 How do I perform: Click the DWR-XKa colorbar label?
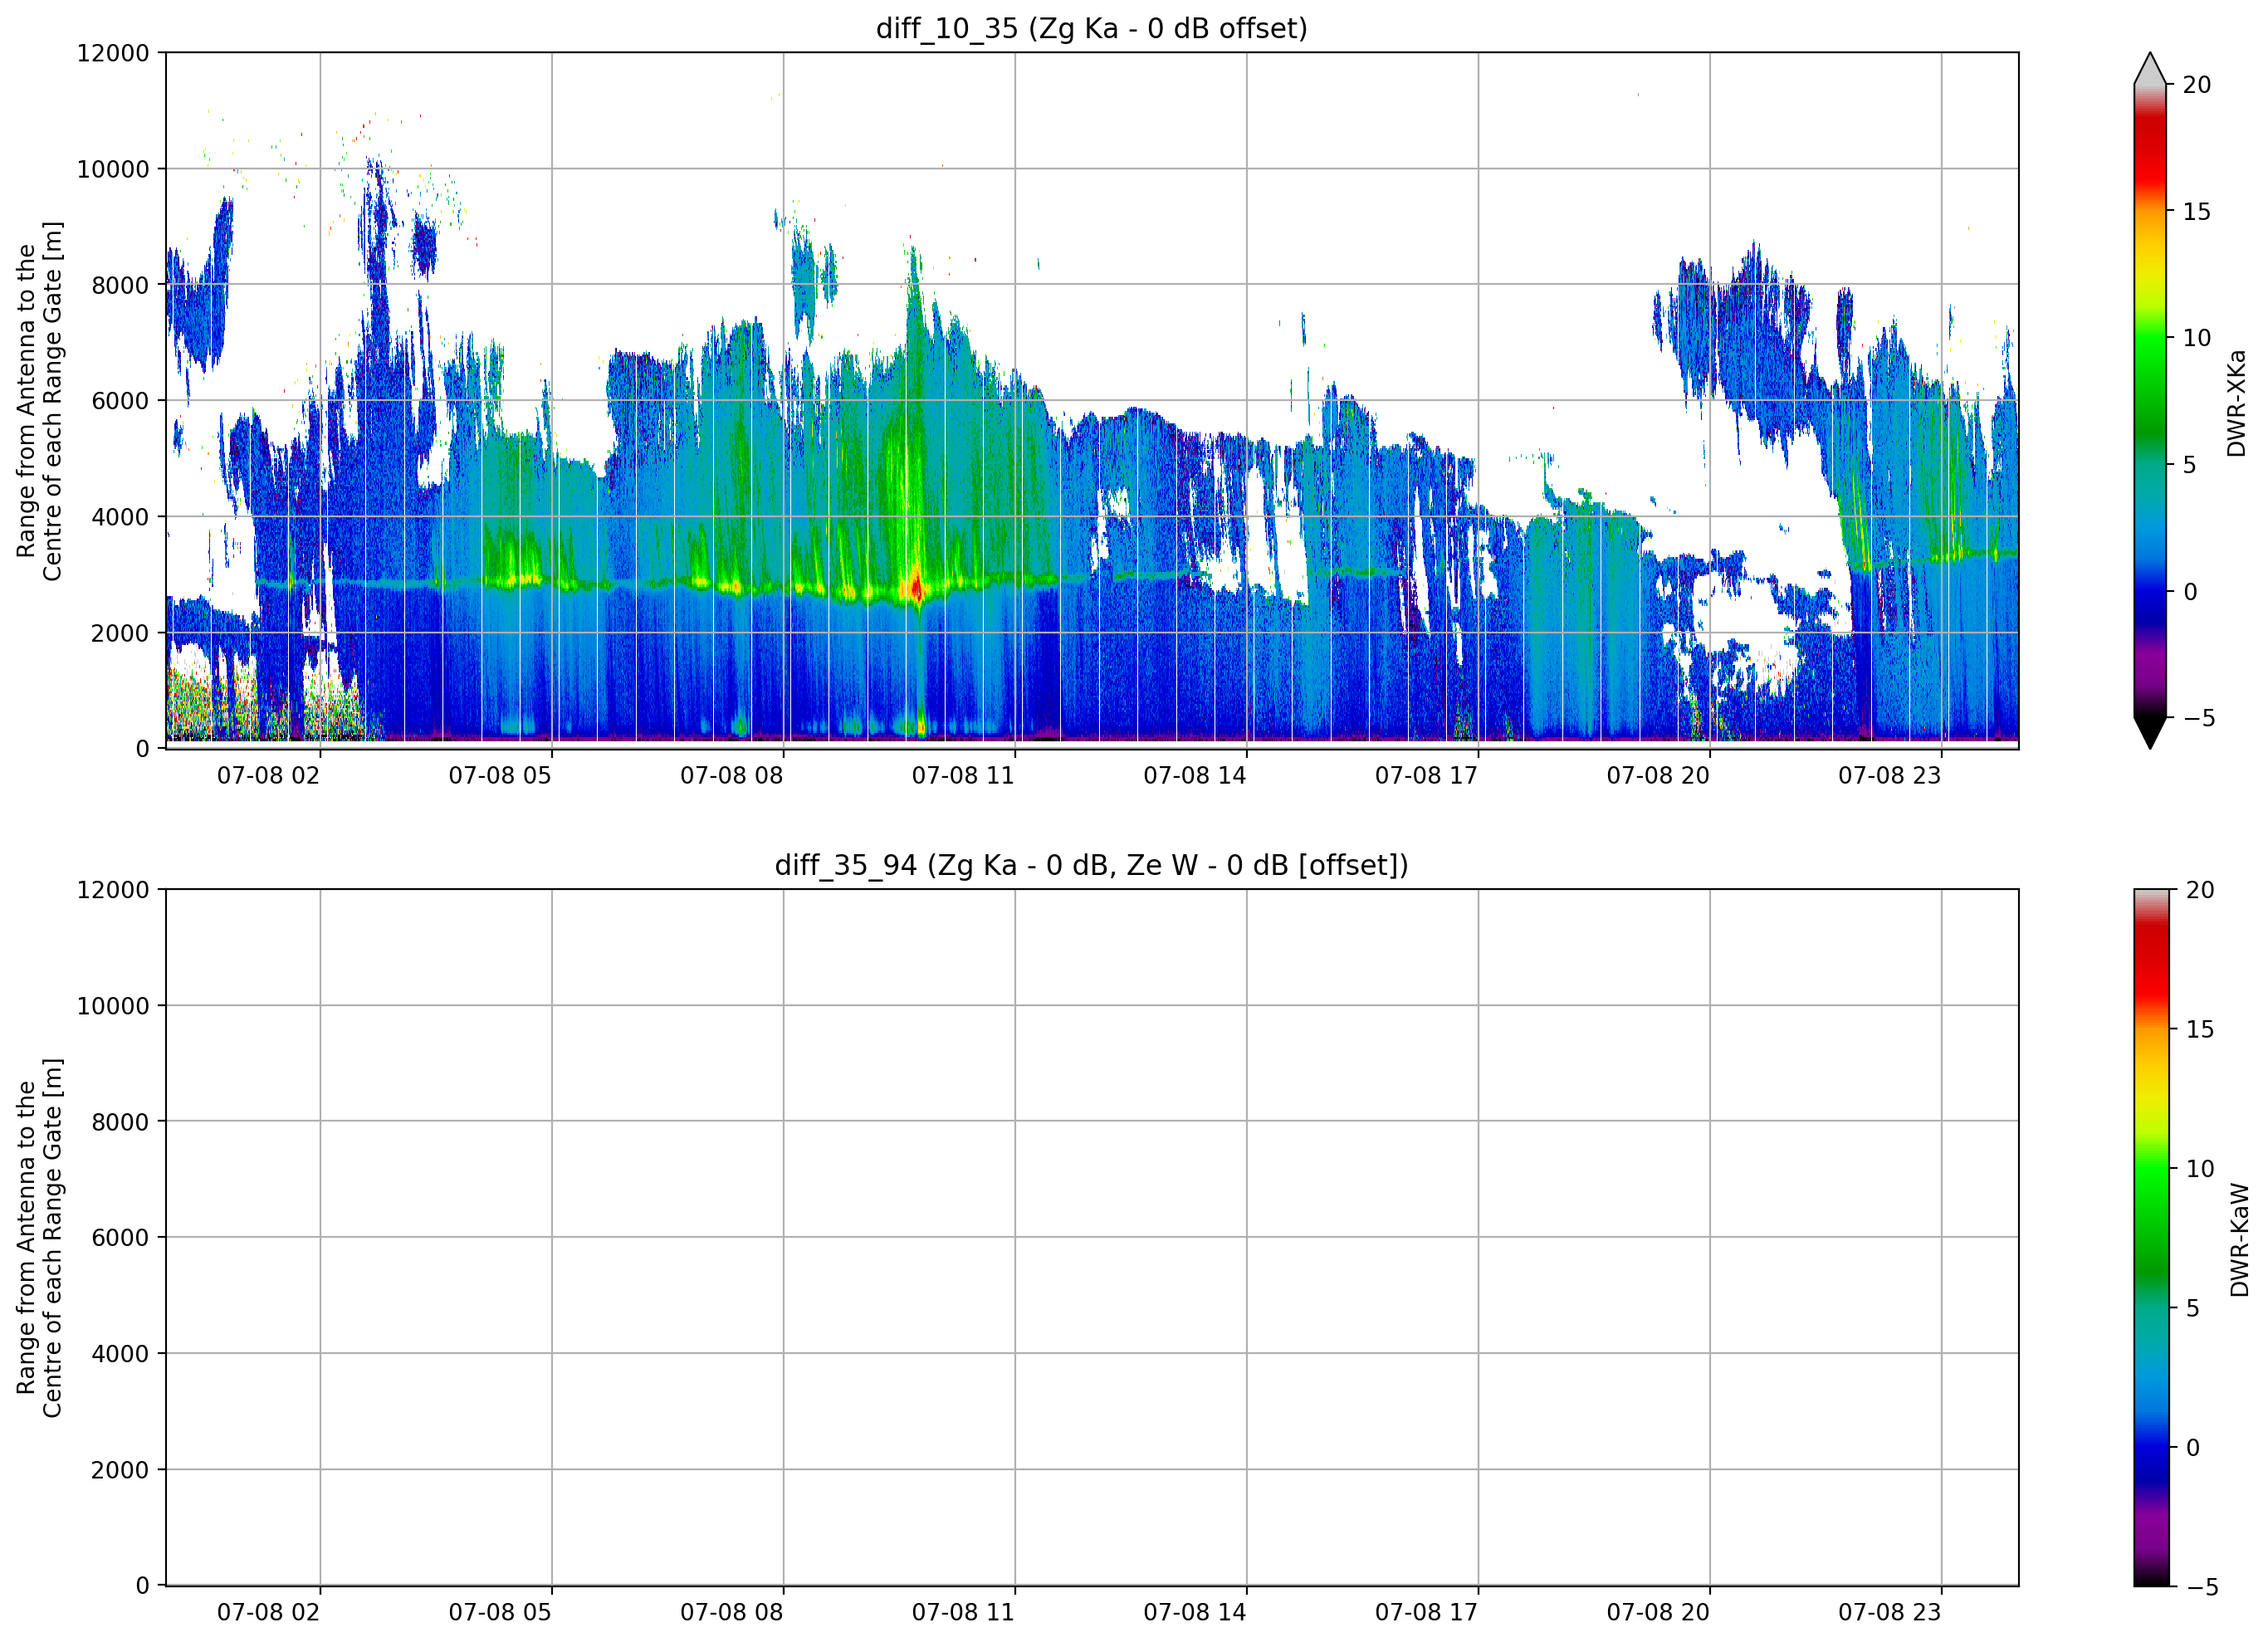tap(2236, 403)
